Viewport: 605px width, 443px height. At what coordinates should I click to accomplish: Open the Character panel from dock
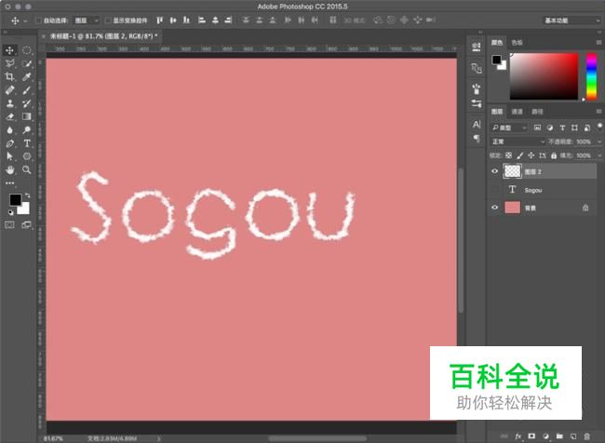[x=477, y=125]
